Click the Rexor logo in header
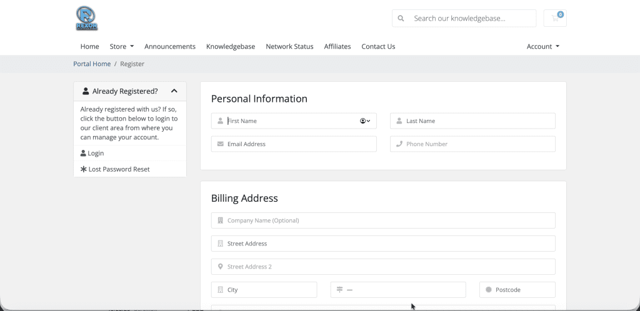Image resolution: width=640 pixels, height=311 pixels. click(x=86, y=18)
